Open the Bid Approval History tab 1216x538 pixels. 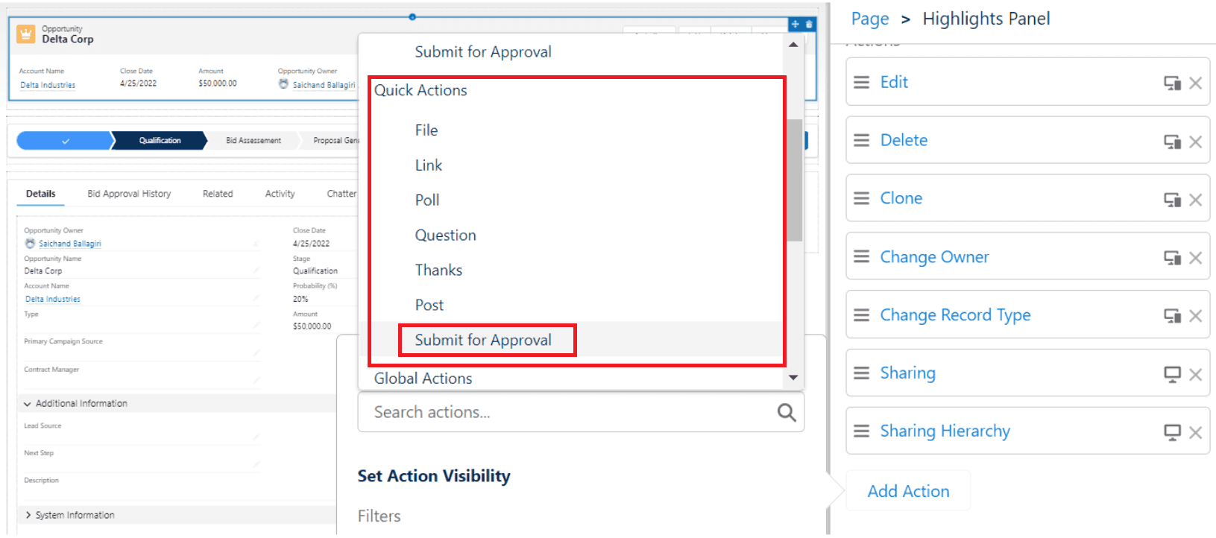click(x=129, y=194)
